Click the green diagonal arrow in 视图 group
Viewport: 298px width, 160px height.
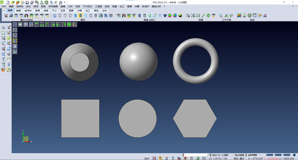coord(203,15)
